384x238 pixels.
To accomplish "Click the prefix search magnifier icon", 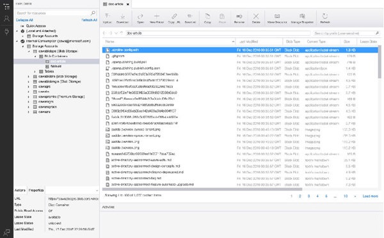I will click(x=377, y=33).
